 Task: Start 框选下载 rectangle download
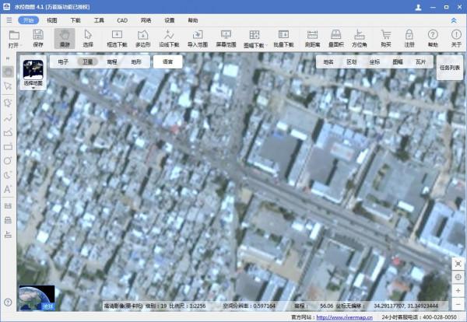117,39
